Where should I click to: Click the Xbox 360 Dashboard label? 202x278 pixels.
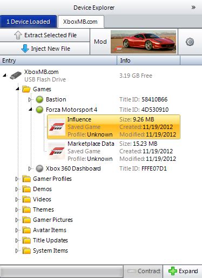pos(73,168)
